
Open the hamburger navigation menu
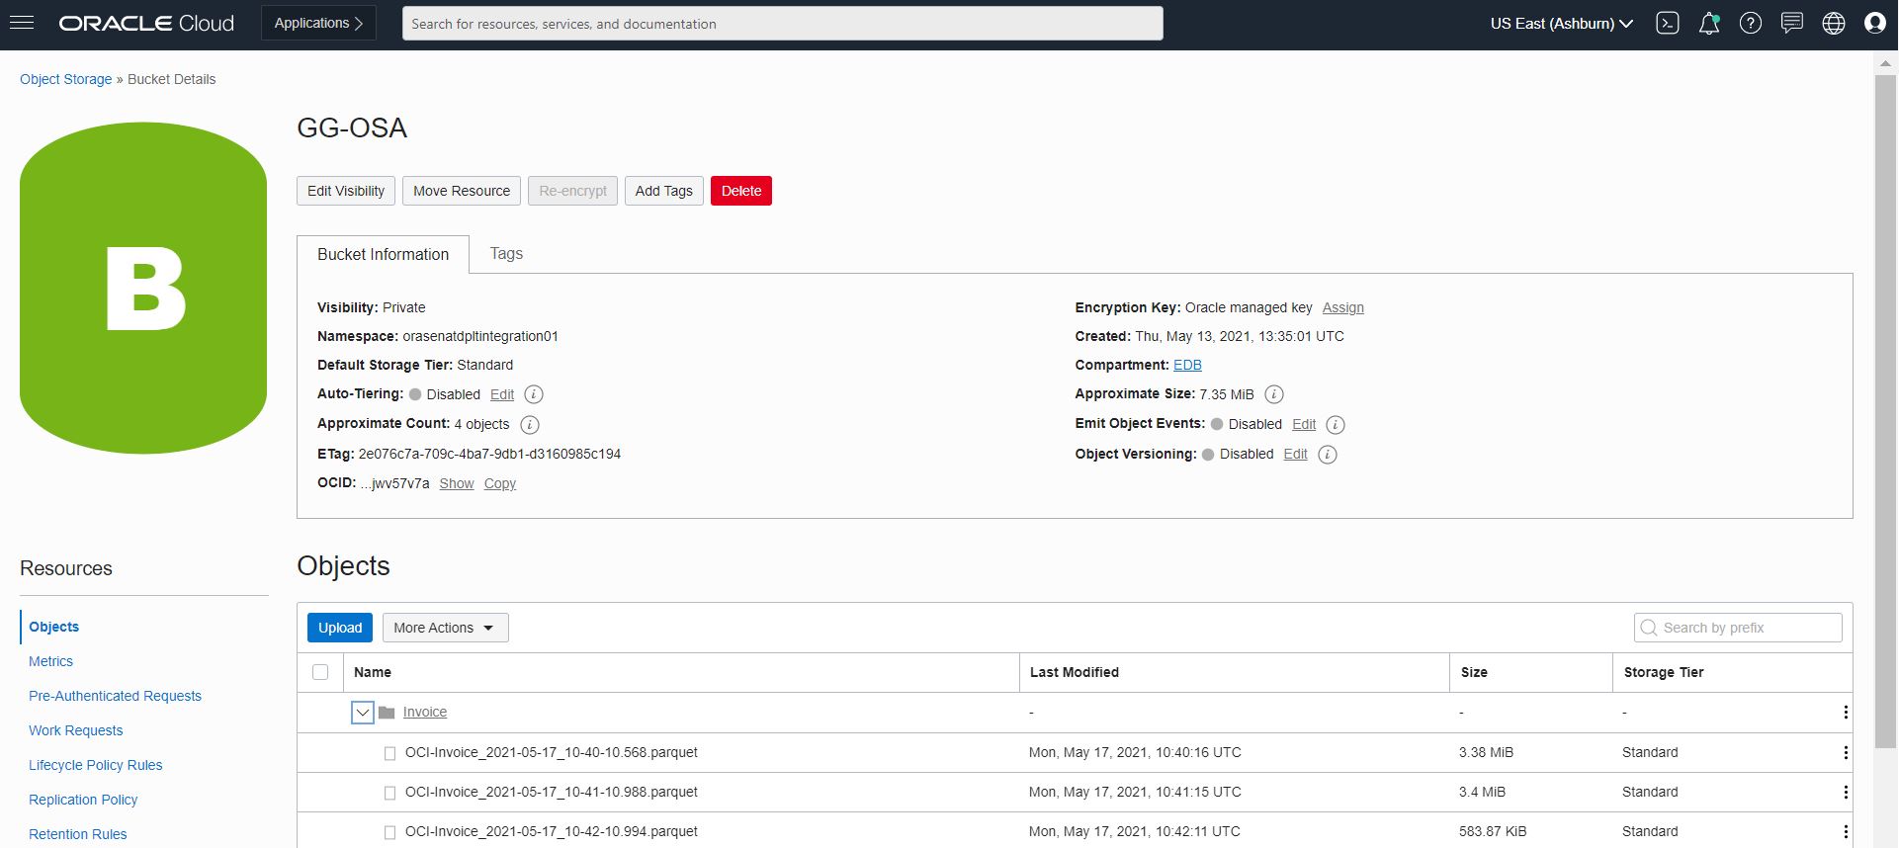22,23
